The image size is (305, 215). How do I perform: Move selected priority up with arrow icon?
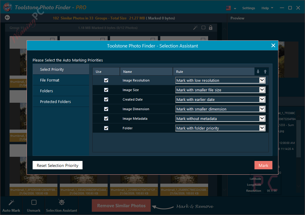click(x=265, y=71)
